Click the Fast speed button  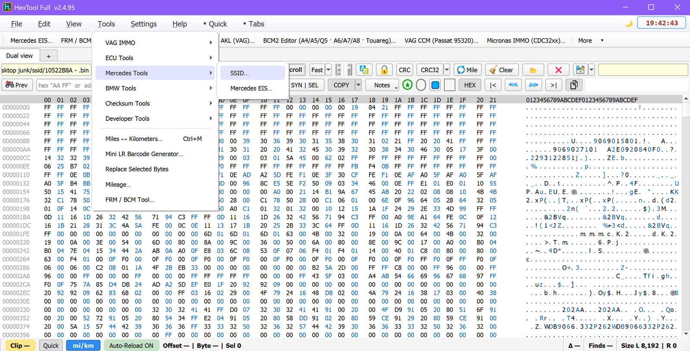click(x=317, y=70)
